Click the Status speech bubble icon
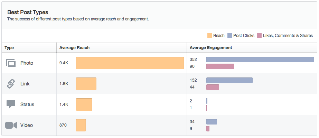The width and height of the screenshot is (319, 138). [x=11, y=104]
